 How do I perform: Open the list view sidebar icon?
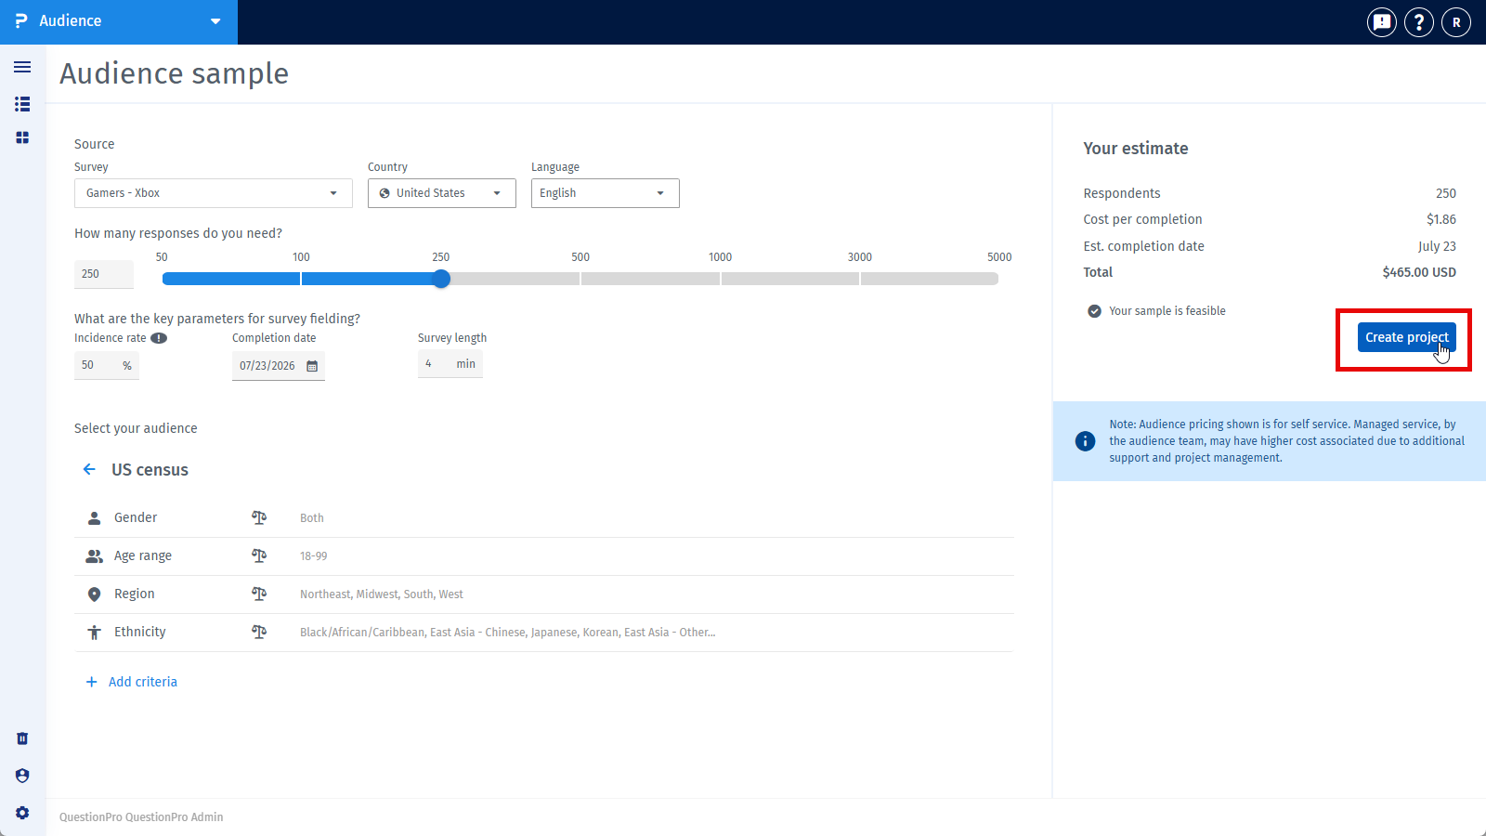[x=22, y=104]
